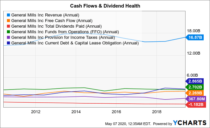Click the orange Free Cash Flow legend swatch
Image resolution: width=210 pixels, height=128 pixels.
[9, 20]
